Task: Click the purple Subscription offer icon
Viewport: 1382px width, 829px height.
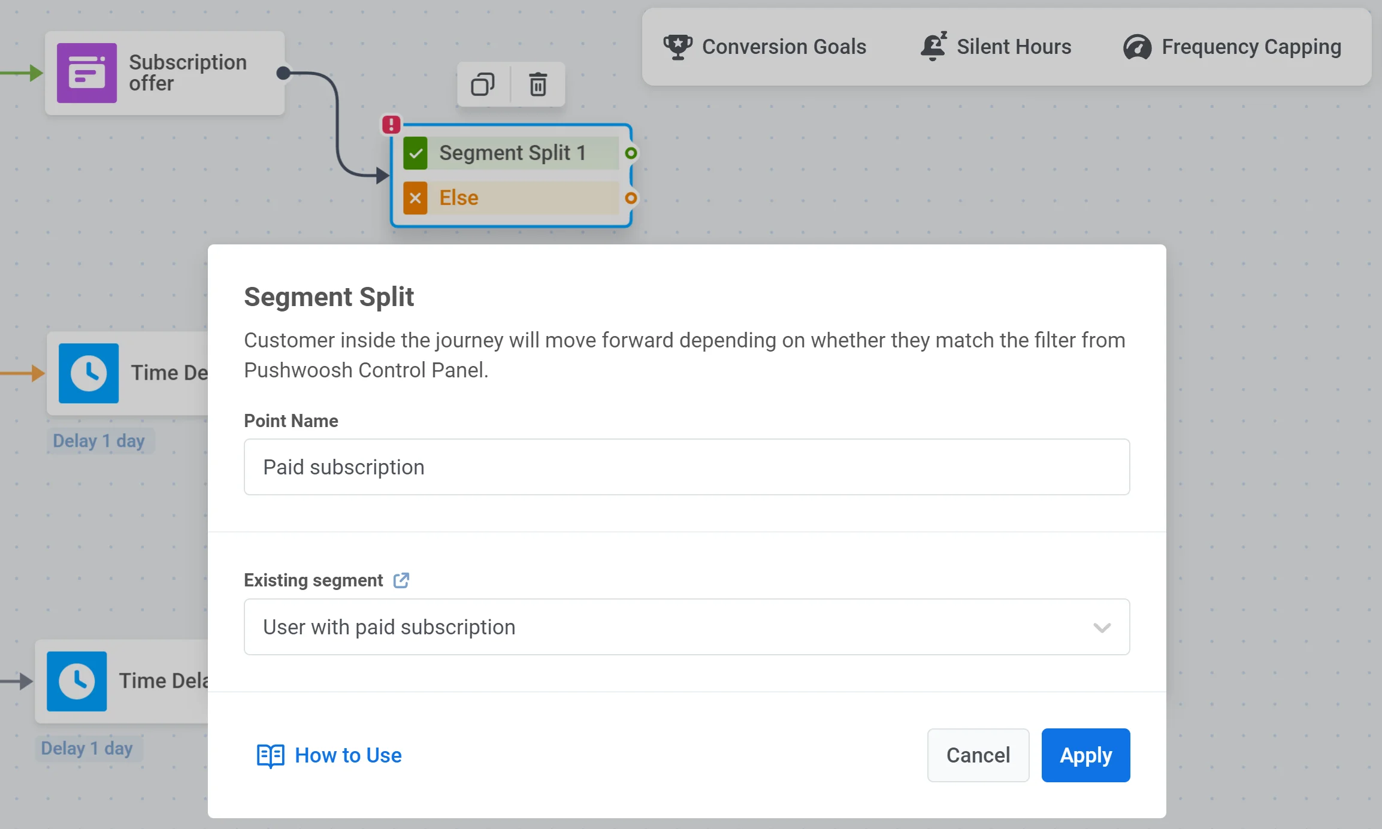Action: 87,73
